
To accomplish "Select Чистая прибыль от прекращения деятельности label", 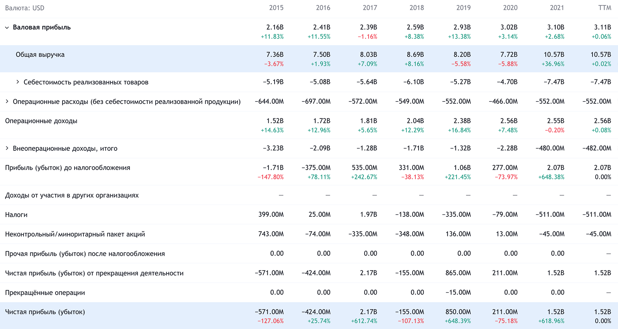I will (x=94, y=273).
